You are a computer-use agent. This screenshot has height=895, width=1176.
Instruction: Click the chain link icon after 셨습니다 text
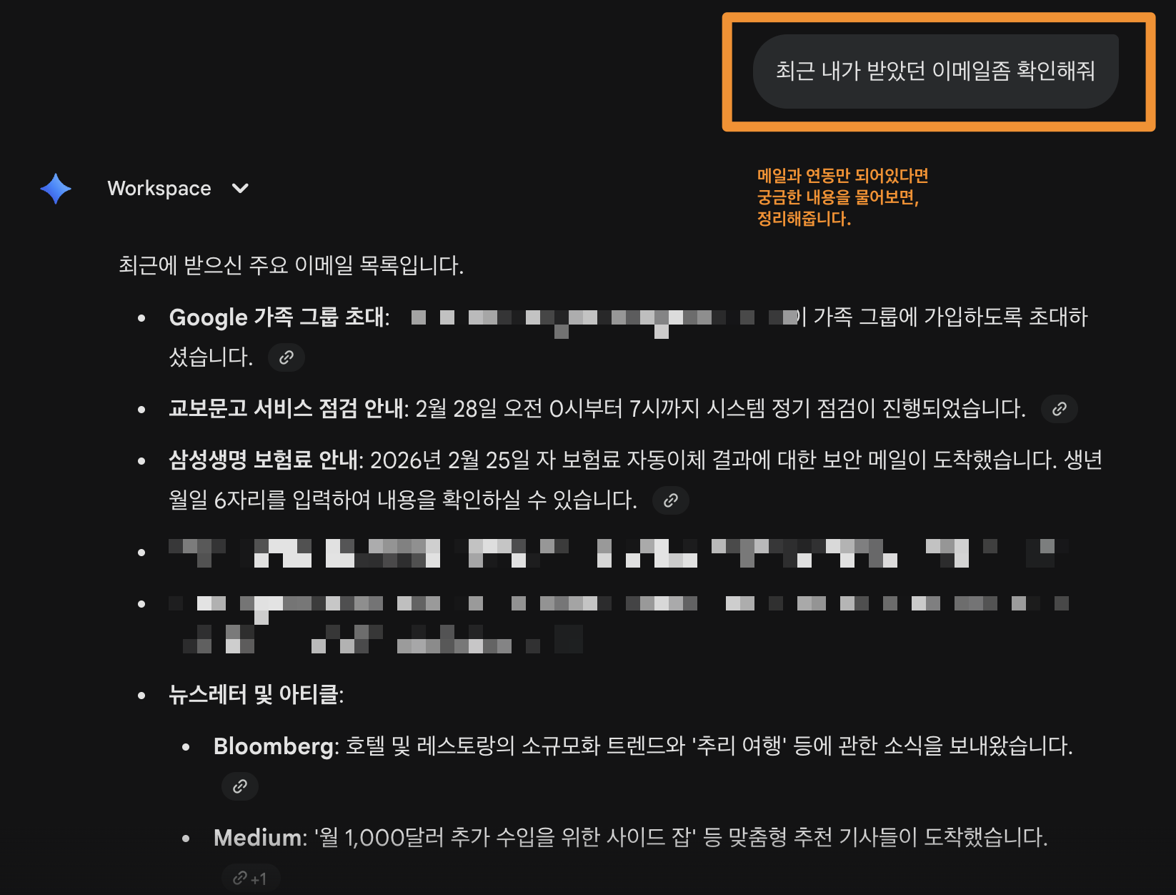[286, 357]
